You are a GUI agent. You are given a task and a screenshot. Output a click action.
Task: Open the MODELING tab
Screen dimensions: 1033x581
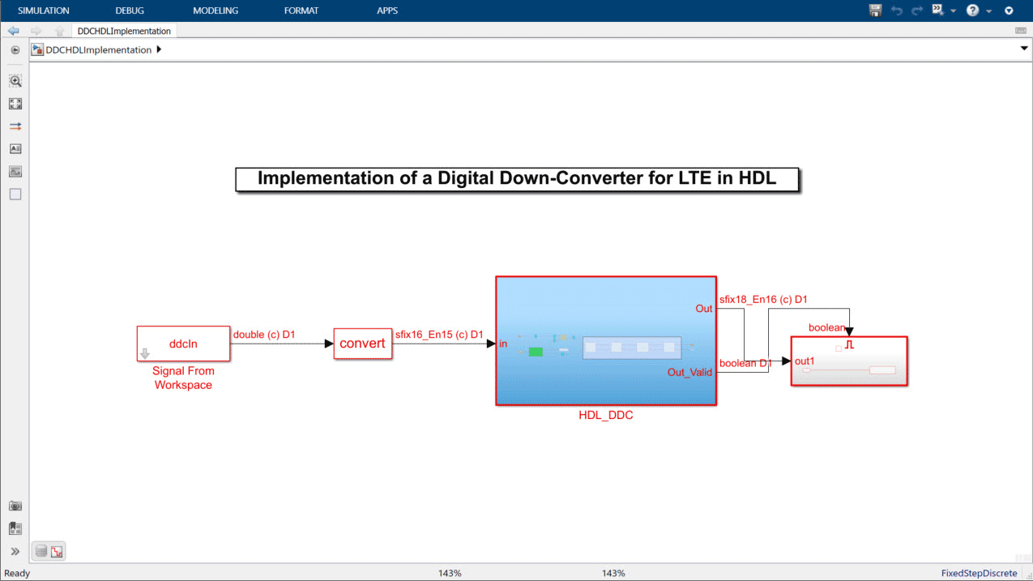(x=216, y=11)
